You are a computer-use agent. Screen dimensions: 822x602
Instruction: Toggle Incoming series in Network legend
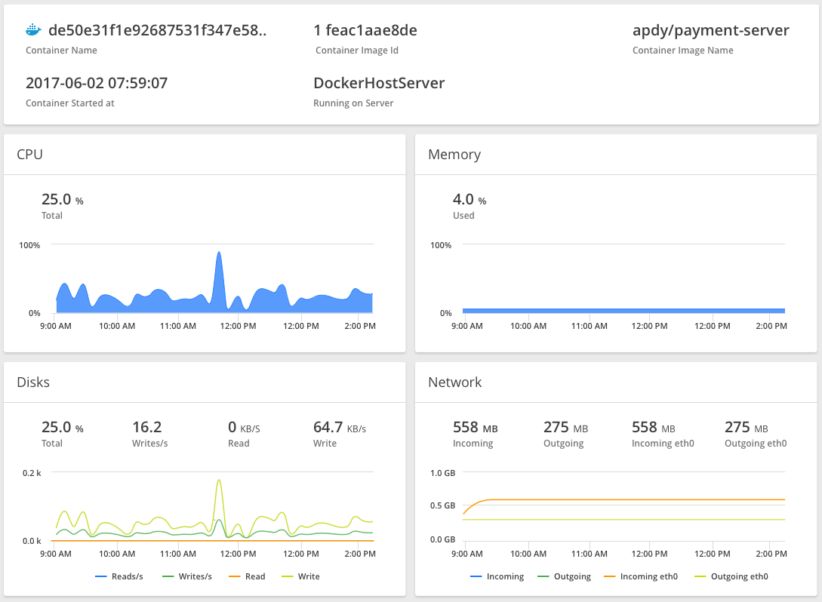pos(497,576)
